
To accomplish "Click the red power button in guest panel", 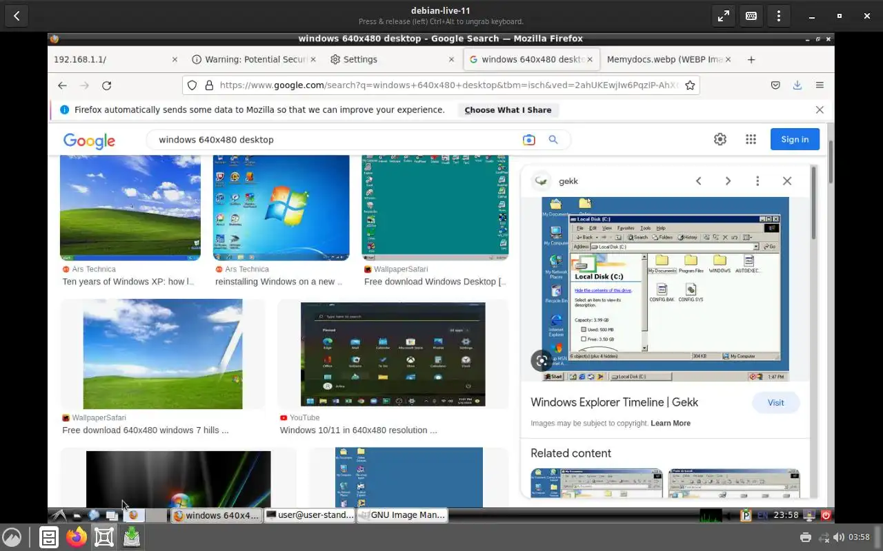I will click(x=826, y=514).
